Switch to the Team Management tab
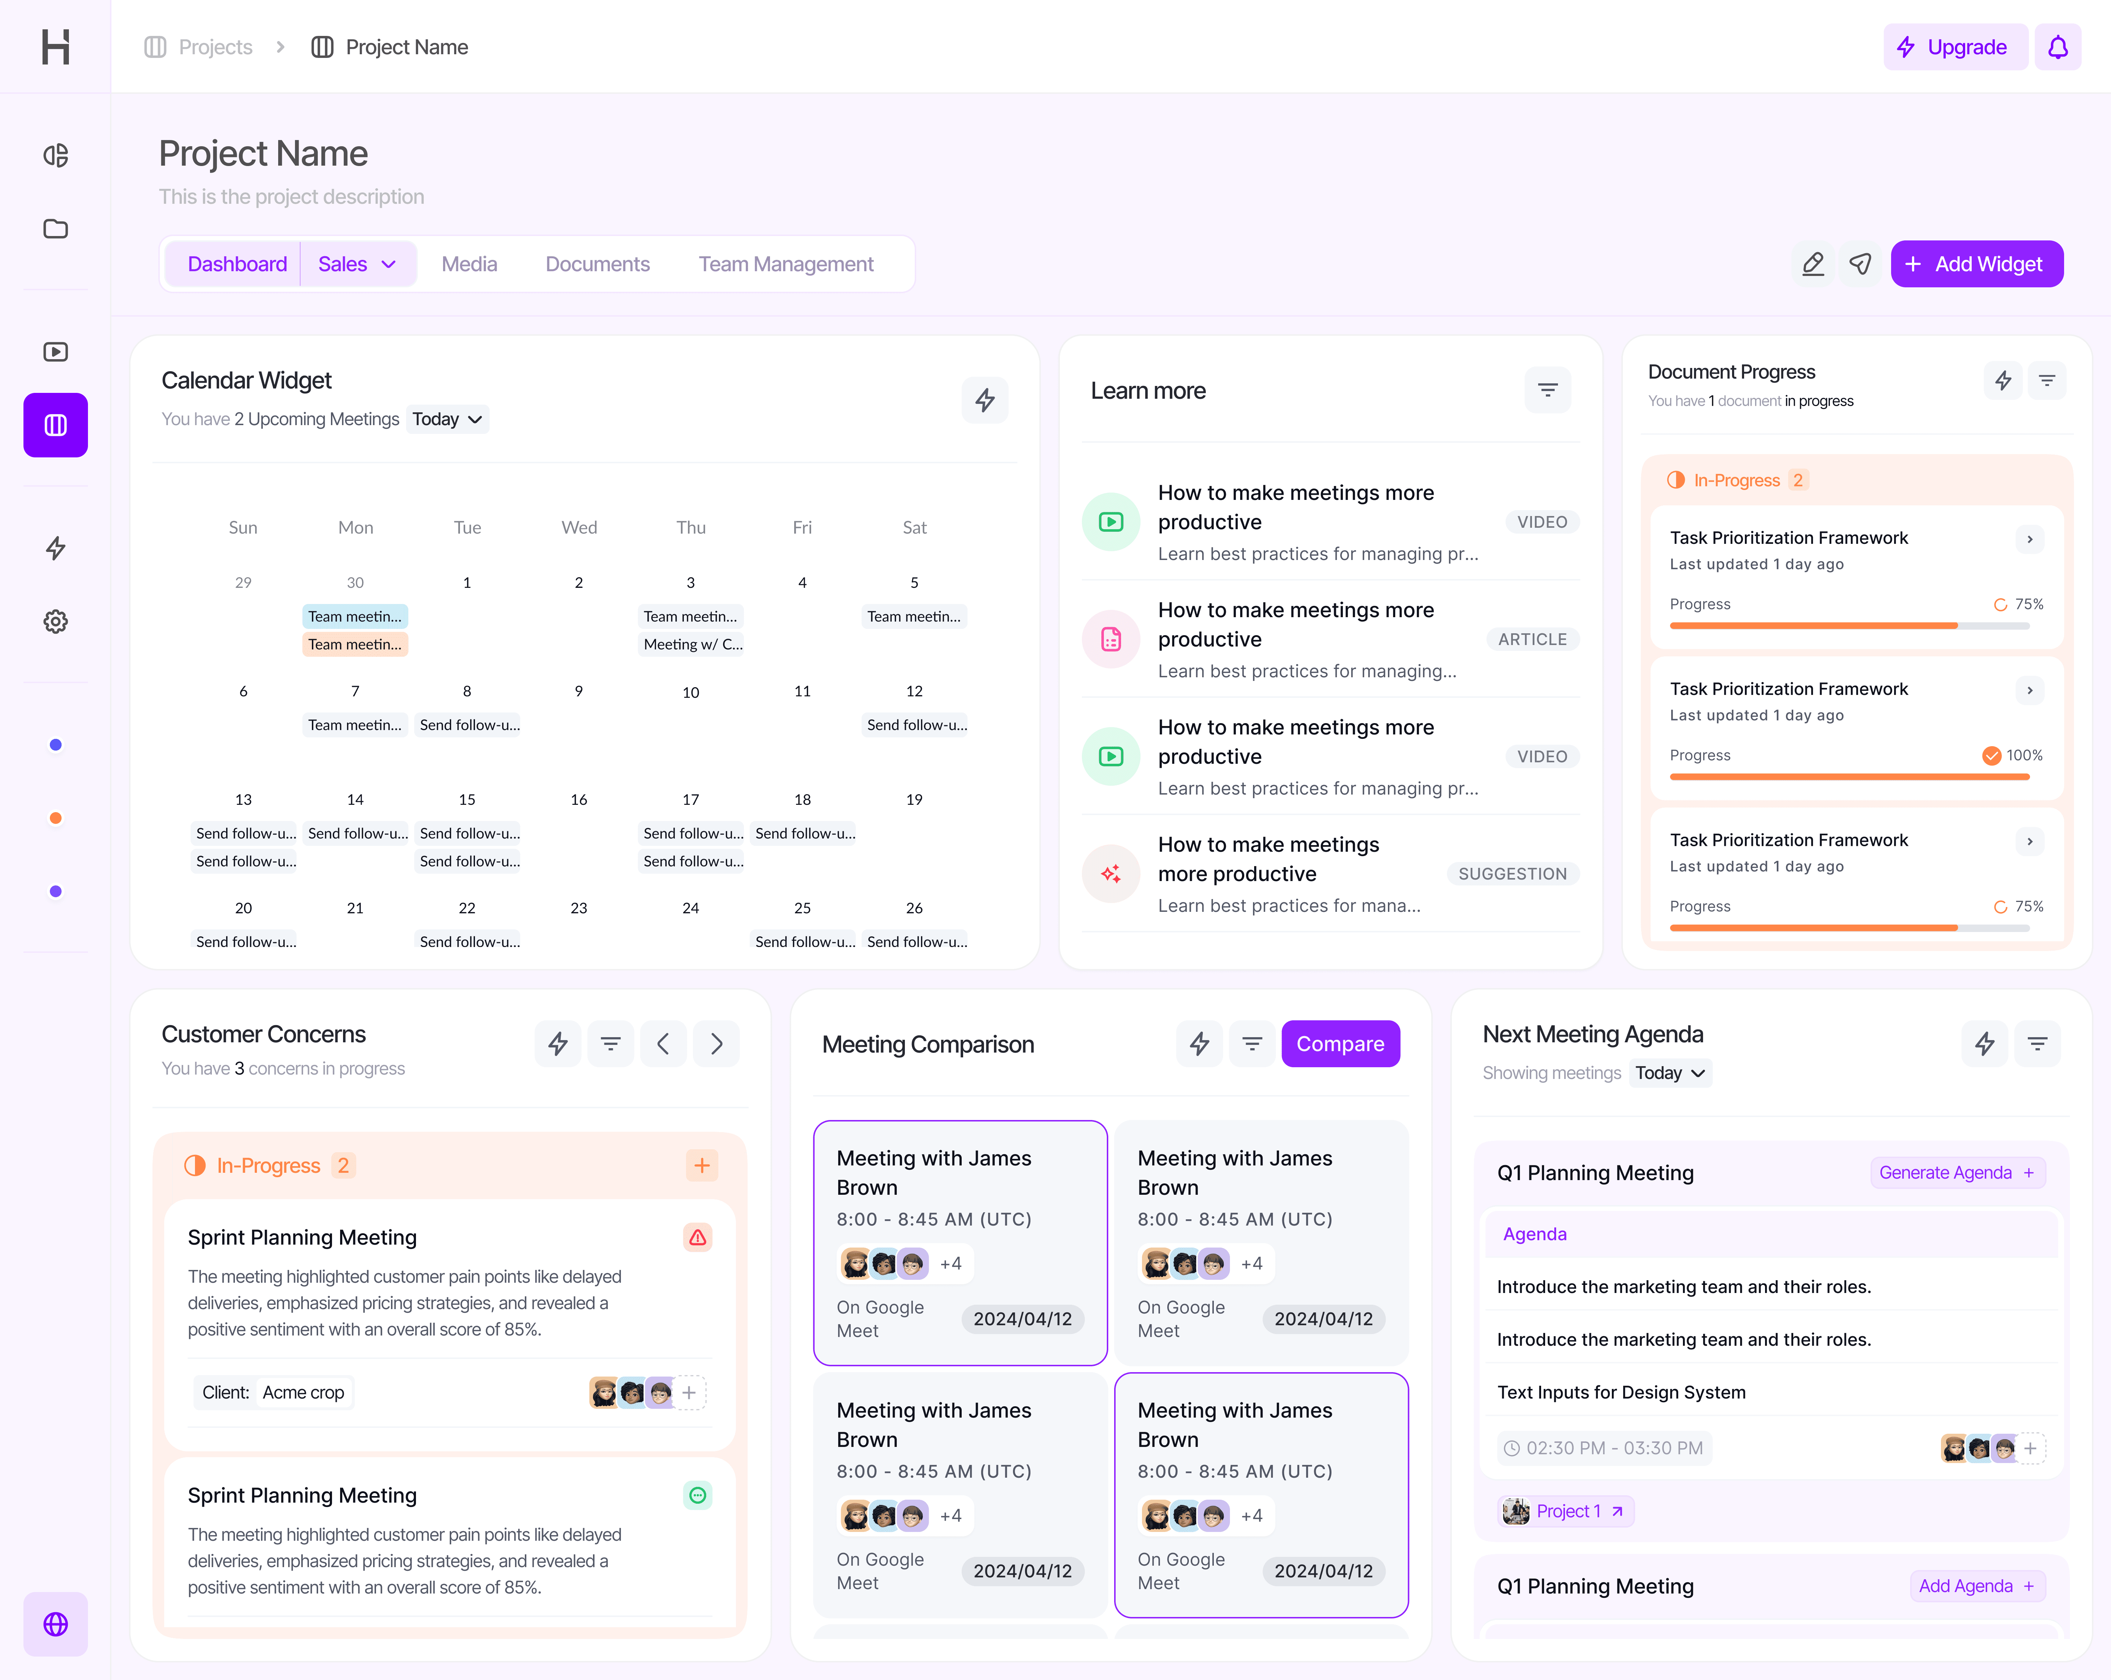 click(785, 264)
